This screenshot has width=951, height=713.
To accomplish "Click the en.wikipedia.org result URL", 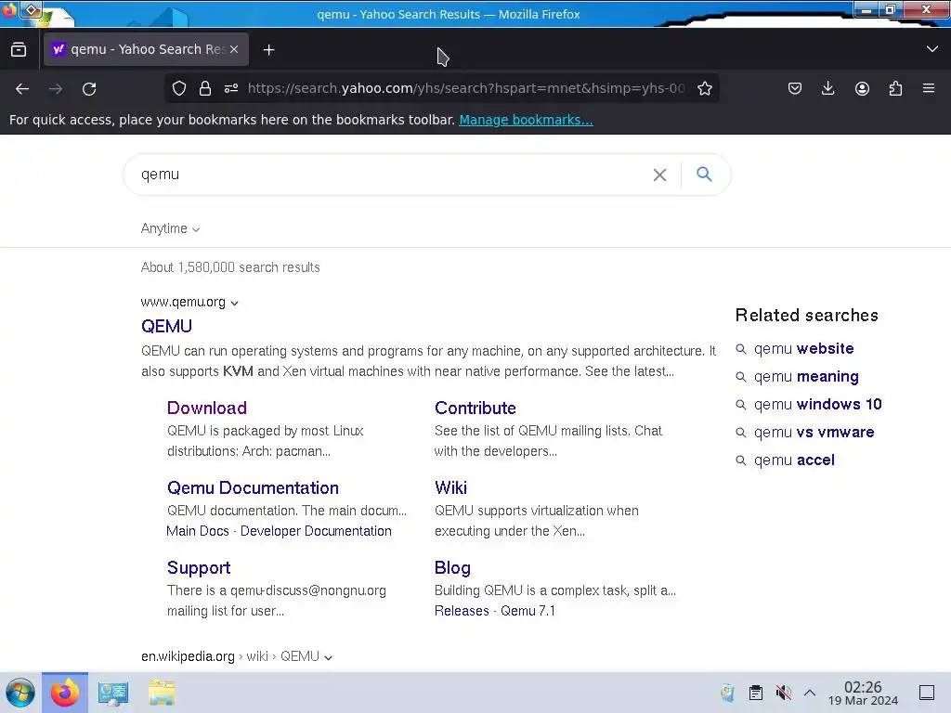I will pyautogui.click(x=188, y=656).
